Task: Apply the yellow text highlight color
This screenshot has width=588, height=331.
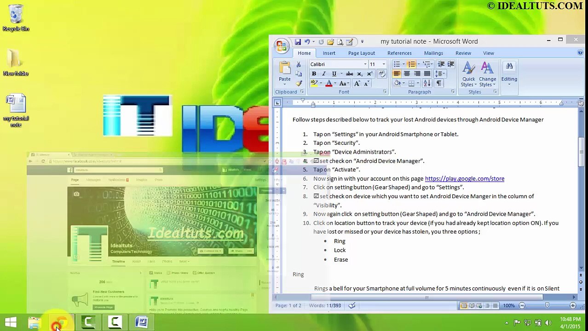Action: (314, 84)
